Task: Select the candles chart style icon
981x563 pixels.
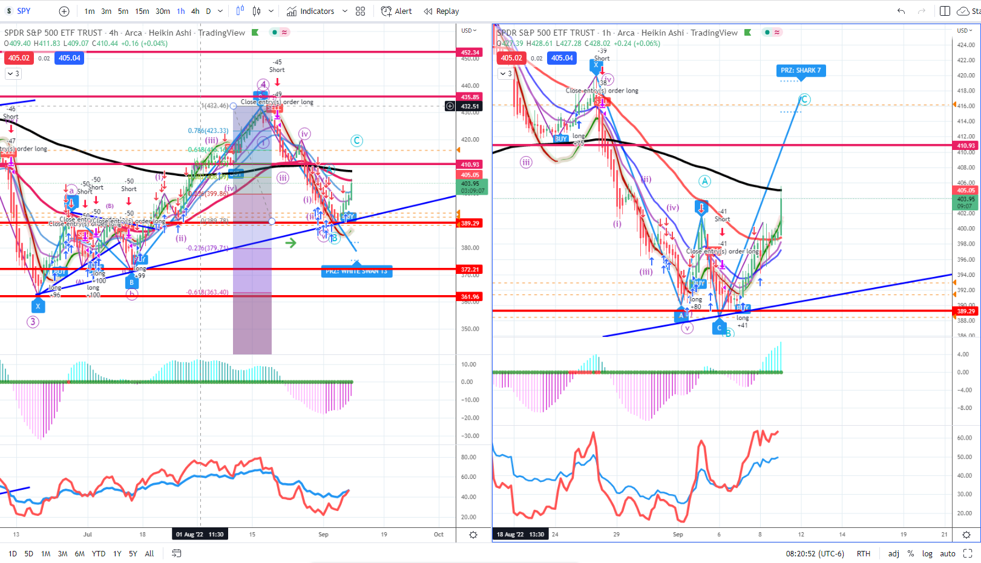Action: (257, 11)
